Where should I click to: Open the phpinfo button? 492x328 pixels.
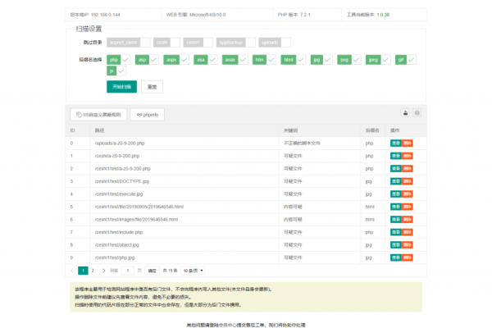click(x=148, y=115)
